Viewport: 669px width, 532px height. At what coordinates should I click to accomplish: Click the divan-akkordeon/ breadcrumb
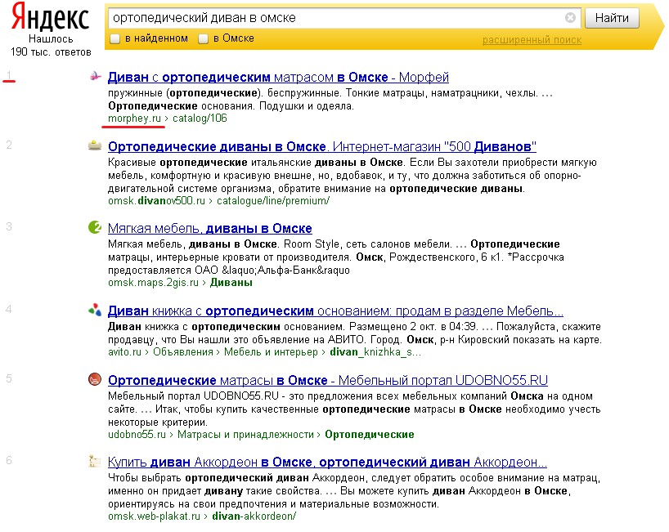click(x=254, y=516)
